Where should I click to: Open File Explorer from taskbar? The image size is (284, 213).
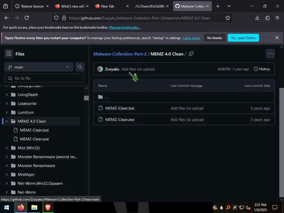tap(34, 207)
